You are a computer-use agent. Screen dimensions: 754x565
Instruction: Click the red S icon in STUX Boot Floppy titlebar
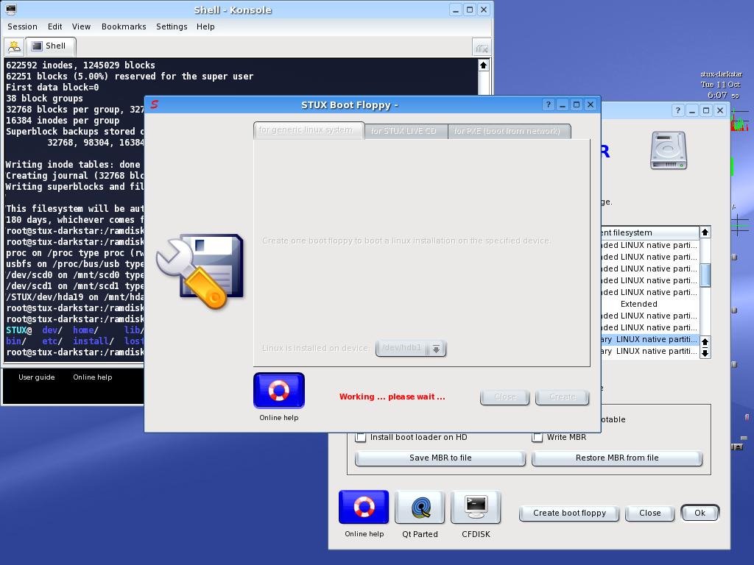(155, 104)
